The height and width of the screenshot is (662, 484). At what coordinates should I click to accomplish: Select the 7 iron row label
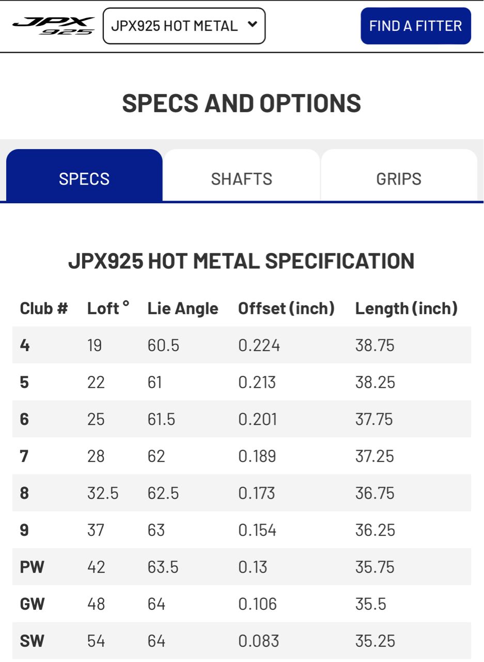pos(24,456)
